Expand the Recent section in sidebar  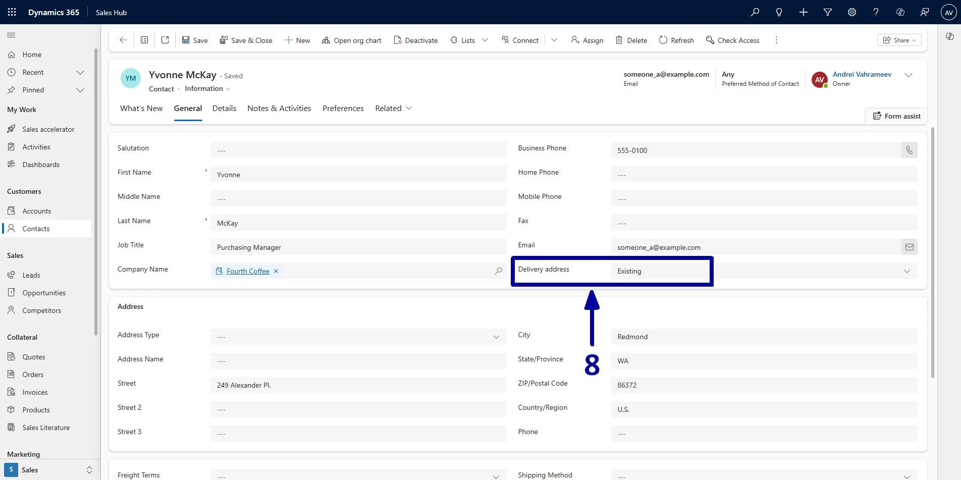[x=80, y=72]
